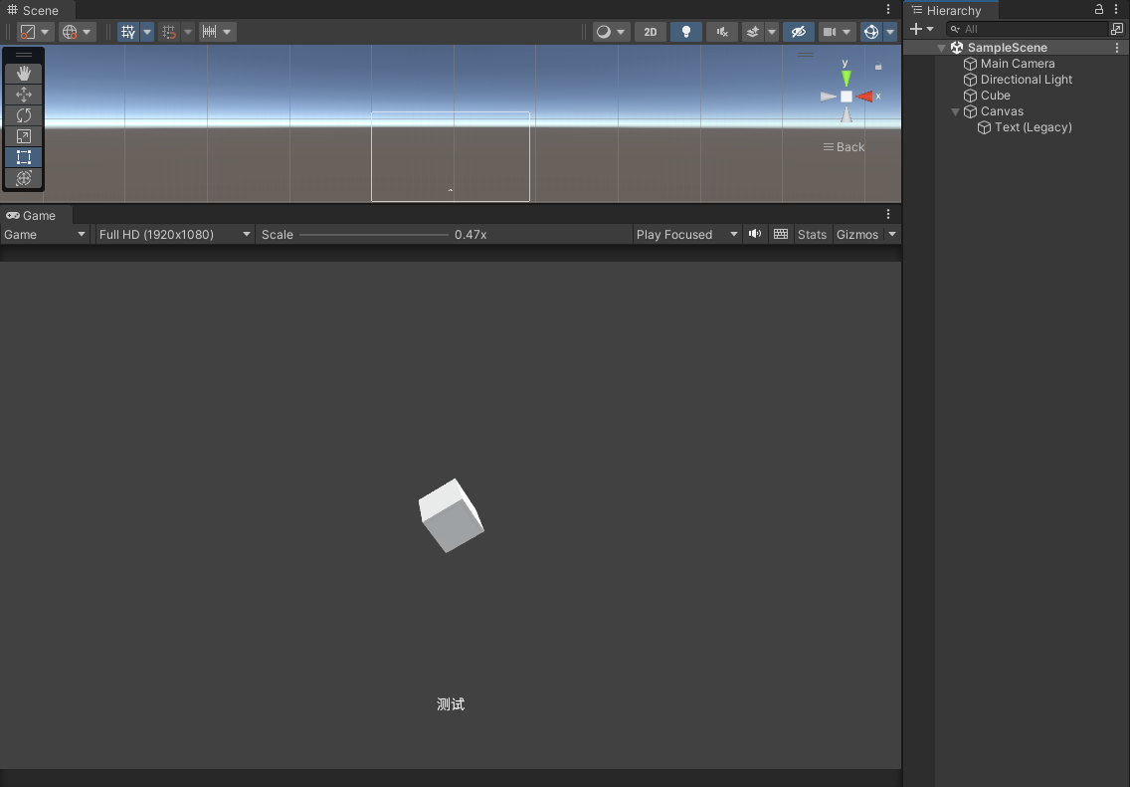
Task: Select the Hand tool in Scene toolbar
Action: pos(24,74)
